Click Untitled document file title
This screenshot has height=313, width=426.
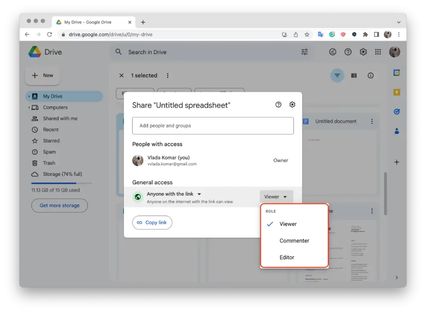point(336,121)
